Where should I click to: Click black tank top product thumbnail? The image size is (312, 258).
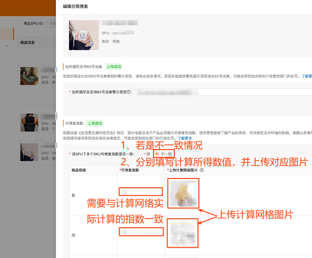(29, 123)
